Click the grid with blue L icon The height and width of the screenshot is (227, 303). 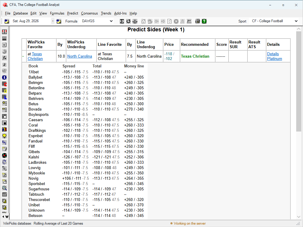tap(4, 97)
